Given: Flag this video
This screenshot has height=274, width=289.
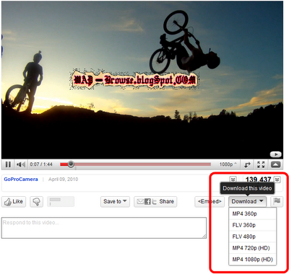Looking at the screenshot, I should (x=277, y=201).
